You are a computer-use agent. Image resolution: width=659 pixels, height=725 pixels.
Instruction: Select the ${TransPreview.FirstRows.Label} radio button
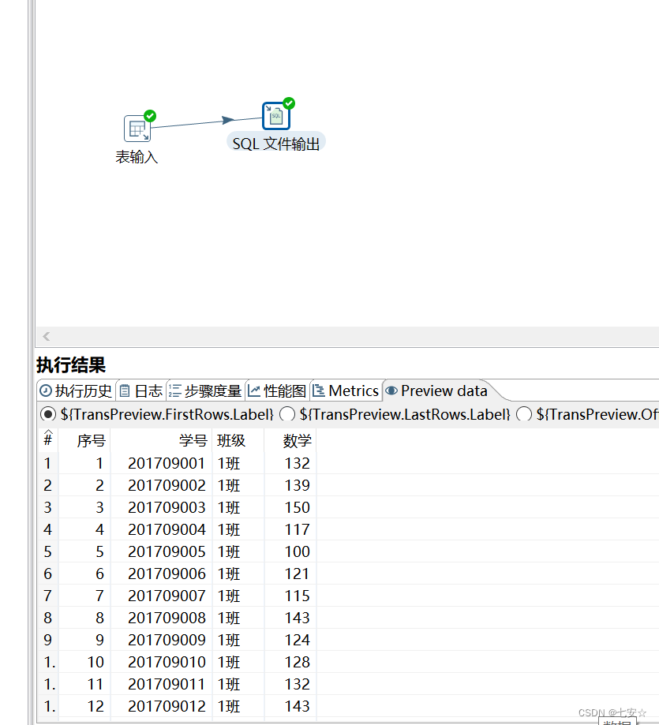coord(48,414)
